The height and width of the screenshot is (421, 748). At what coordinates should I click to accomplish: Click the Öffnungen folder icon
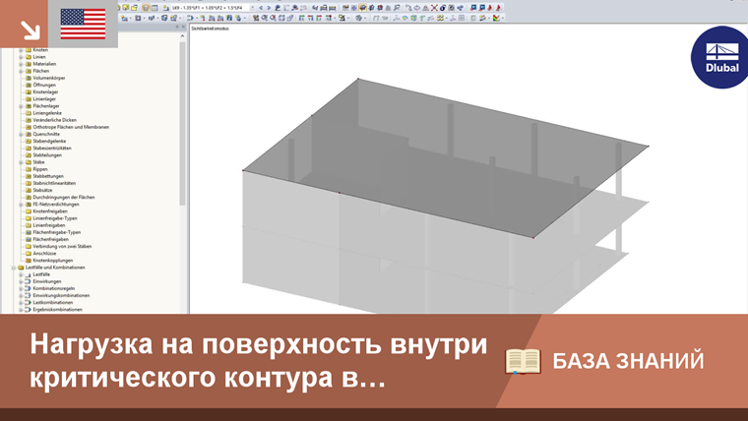pyautogui.click(x=29, y=85)
